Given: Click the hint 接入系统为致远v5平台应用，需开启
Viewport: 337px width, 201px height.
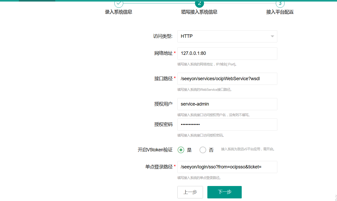Looking at the screenshot, I should coord(248,149).
